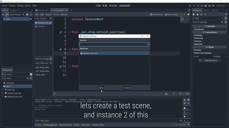Toggle error messages in the output
This screenshot has height=128, width=229.
click(186, 112)
